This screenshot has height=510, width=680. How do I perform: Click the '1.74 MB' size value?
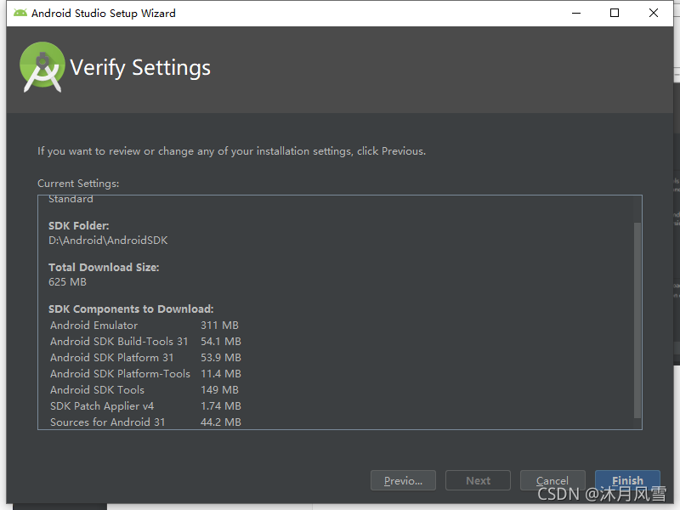pos(221,406)
